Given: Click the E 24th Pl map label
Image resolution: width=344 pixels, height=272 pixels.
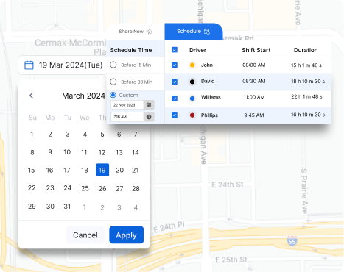Looking at the screenshot, I should pyautogui.click(x=169, y=227).
